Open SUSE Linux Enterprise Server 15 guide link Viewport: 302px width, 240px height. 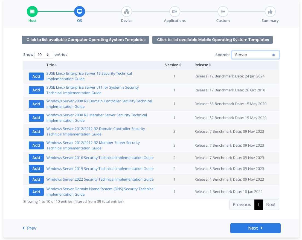[x=89, y=76]
